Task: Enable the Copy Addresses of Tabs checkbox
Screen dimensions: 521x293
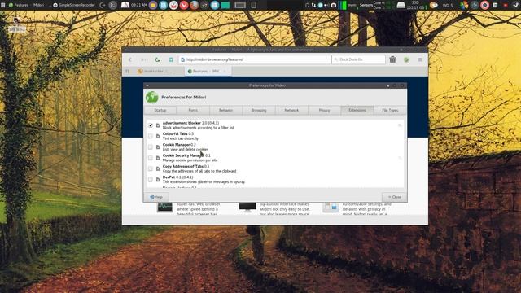Action: 151,168
